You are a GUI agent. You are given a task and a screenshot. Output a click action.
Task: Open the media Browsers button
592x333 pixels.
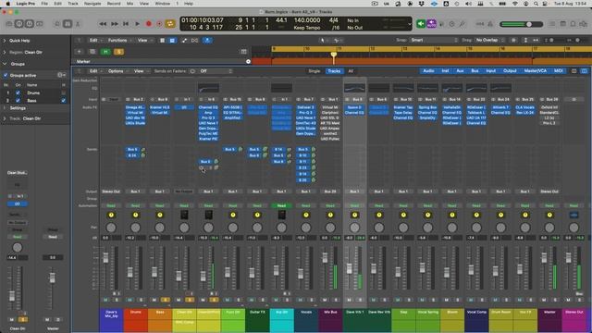(584, 24)
